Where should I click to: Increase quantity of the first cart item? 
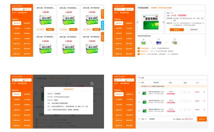point(189,92)
